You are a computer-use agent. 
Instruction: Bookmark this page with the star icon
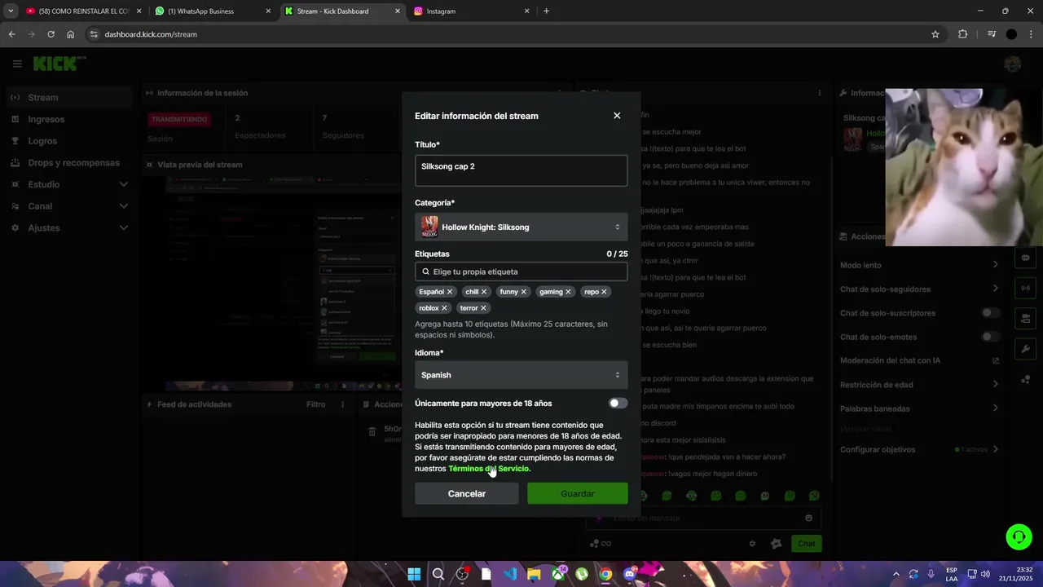point(935,34)
